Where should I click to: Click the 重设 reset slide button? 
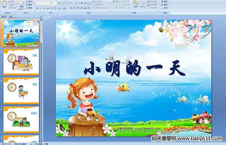[x=29, y=5]
